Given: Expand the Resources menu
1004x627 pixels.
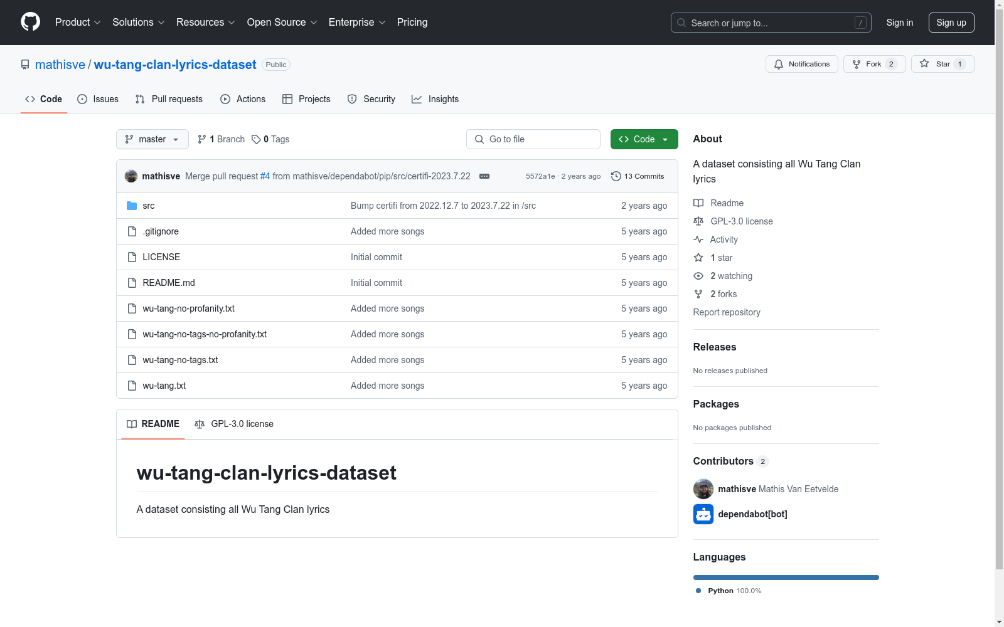Looking at the screenshot, I should click(206, 22).
